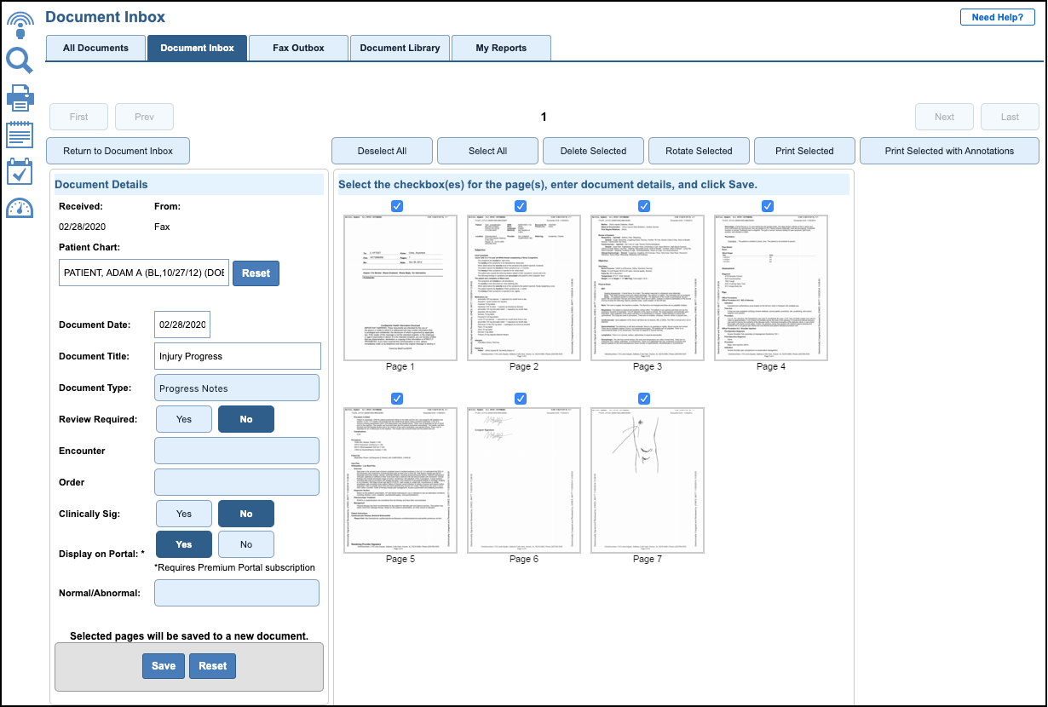Open the notes icon on the left sidebar
This screenshot has height=707, width=1048.
point(20,135)
